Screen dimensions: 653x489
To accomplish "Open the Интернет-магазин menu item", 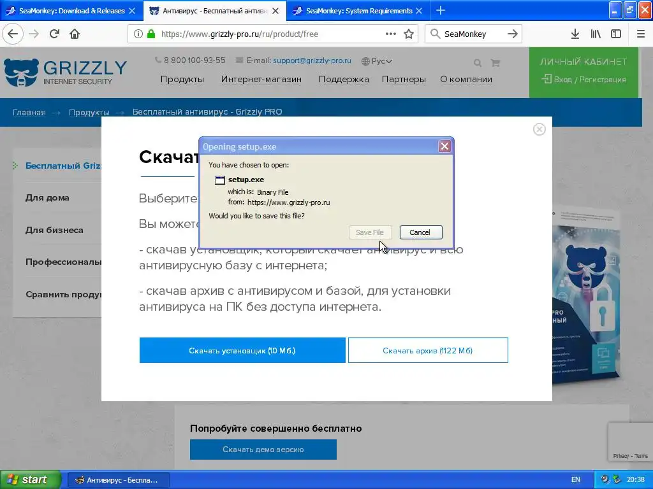I will (x=261, y=79).
